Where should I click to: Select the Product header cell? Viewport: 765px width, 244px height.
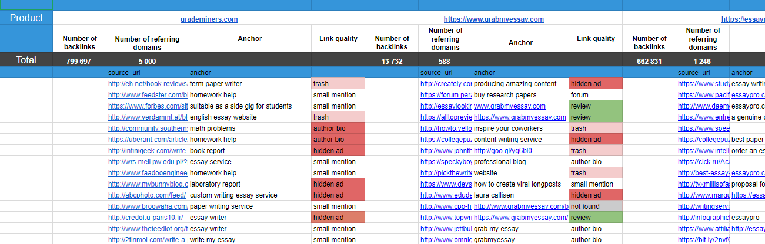pyautogui.click(x=26, y=18)
